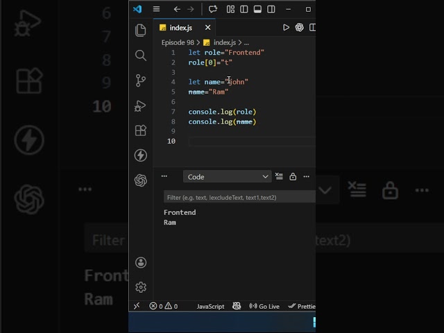Screen dimensions: 444x333
Task: Maximize the VS Code window
Action: (x=308, y=9)
